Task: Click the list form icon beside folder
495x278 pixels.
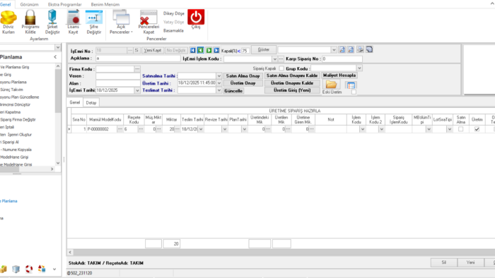Action: 351,85
